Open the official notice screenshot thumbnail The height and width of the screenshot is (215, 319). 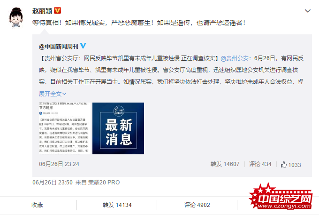pos(65,128)
